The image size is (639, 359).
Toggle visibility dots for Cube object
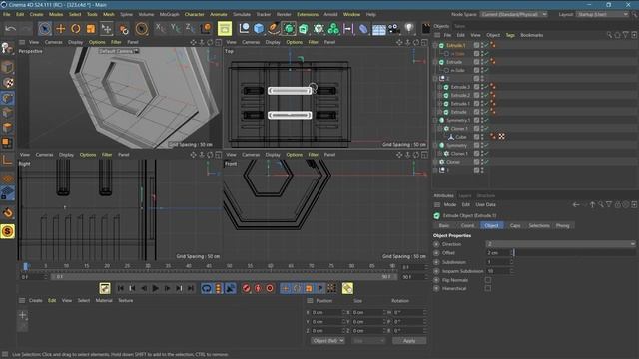pos(482,137)
